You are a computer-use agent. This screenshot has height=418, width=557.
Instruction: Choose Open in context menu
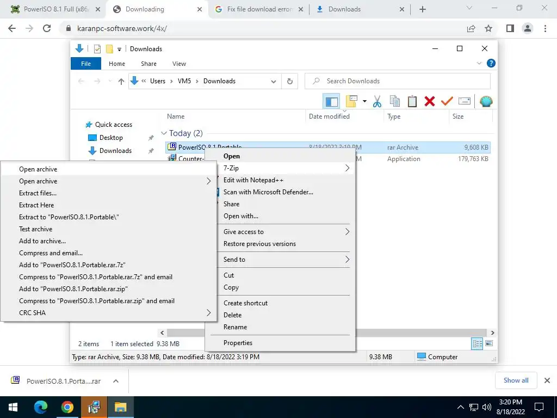[232, 156]
